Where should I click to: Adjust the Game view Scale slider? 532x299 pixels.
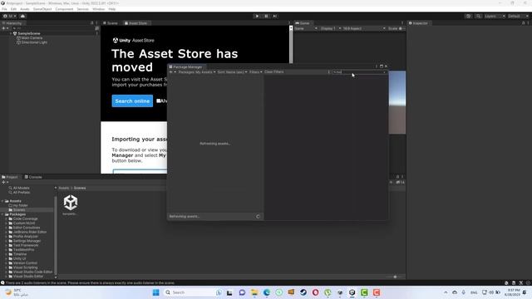click(x=401, y=28)
